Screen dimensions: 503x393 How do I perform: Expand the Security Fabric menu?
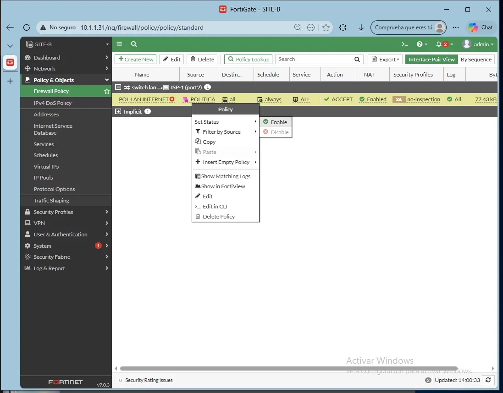pyautogui.click(x=66, y=257)
